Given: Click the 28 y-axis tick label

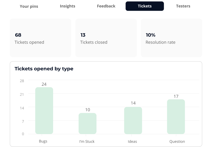Looking at the screenshot, I should (x=22, y=81).
